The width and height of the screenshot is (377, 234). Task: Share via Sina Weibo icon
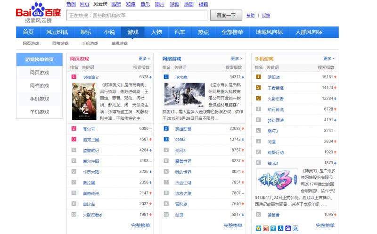tap(266, 228)
